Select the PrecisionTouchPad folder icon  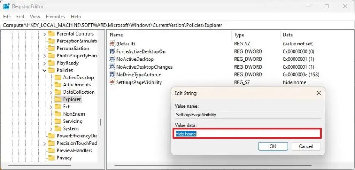click(x=52, y=143)
